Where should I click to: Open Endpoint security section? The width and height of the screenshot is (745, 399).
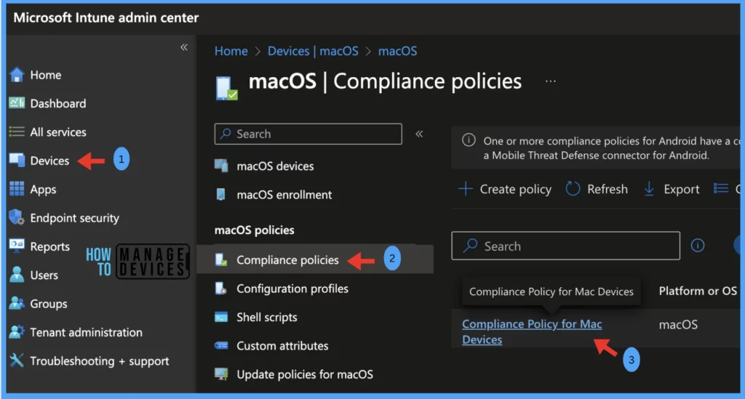click(75, 218)
